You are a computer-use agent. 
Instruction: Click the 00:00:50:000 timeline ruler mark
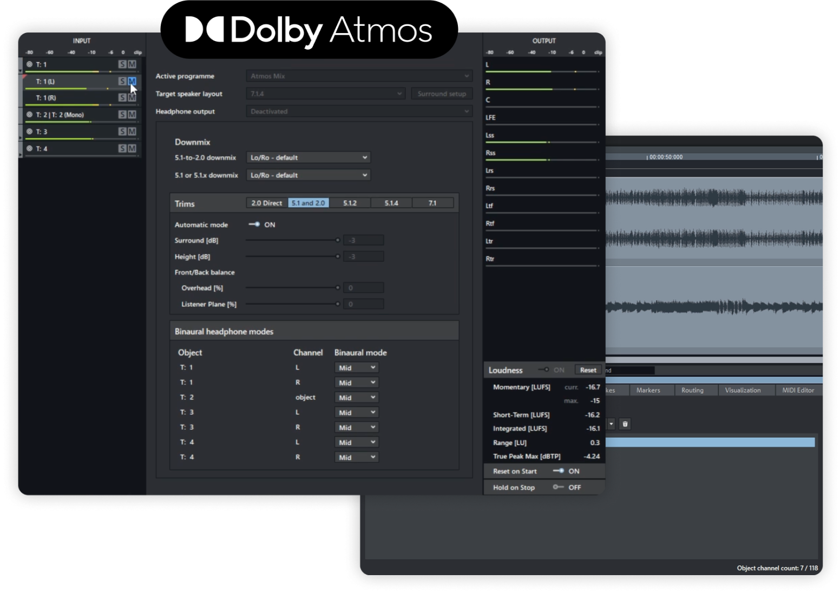click(665, 157)
